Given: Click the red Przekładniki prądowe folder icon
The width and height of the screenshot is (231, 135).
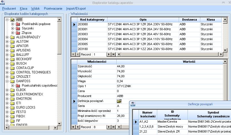Looking at the screenshot, I should [18, 24].
